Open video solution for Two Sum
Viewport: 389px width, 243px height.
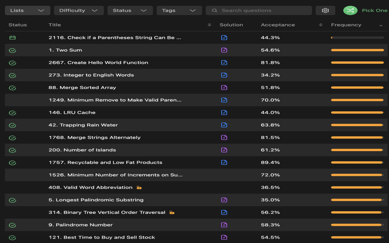pos(224,50)
